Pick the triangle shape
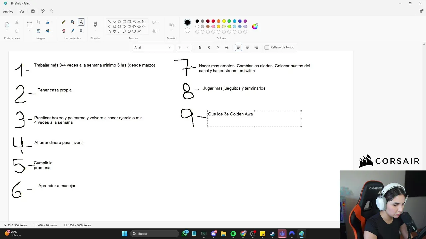The image size is (426, 239). coord(139,22)
